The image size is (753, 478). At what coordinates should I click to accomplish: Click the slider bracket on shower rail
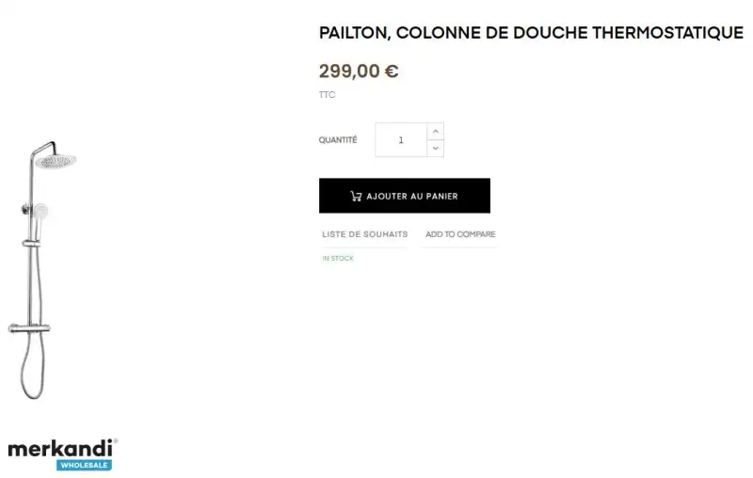click(31, 245)
